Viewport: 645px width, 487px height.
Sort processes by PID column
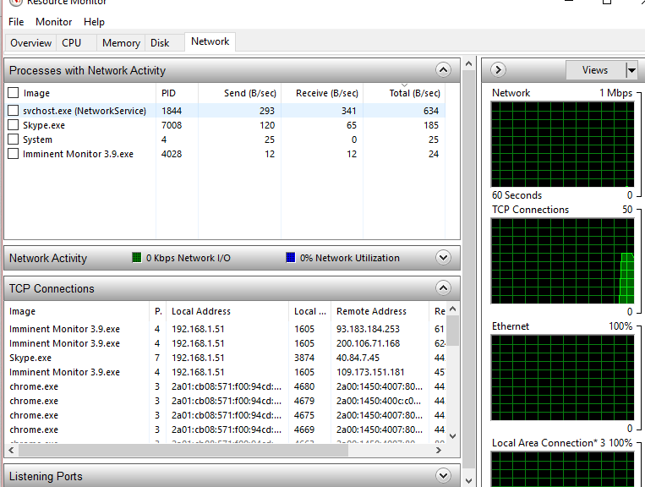(x=177, y=93)
